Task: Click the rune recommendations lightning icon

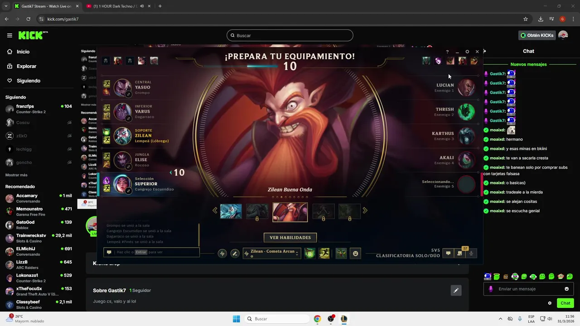Action: tap(222, 254)
